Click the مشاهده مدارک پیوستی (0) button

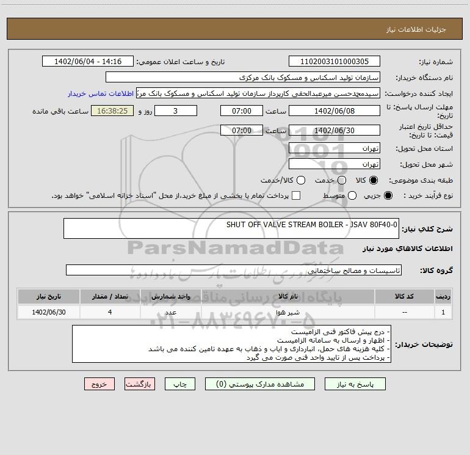coord(260,384)
